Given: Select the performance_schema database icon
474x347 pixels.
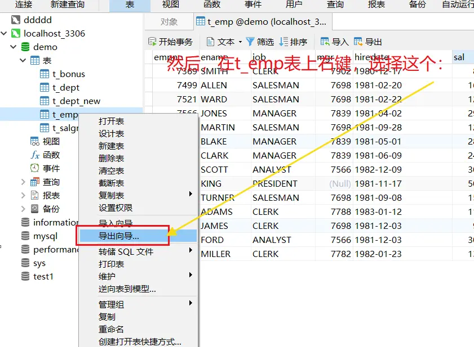Looking at the screenshot, I should [25, 250].
